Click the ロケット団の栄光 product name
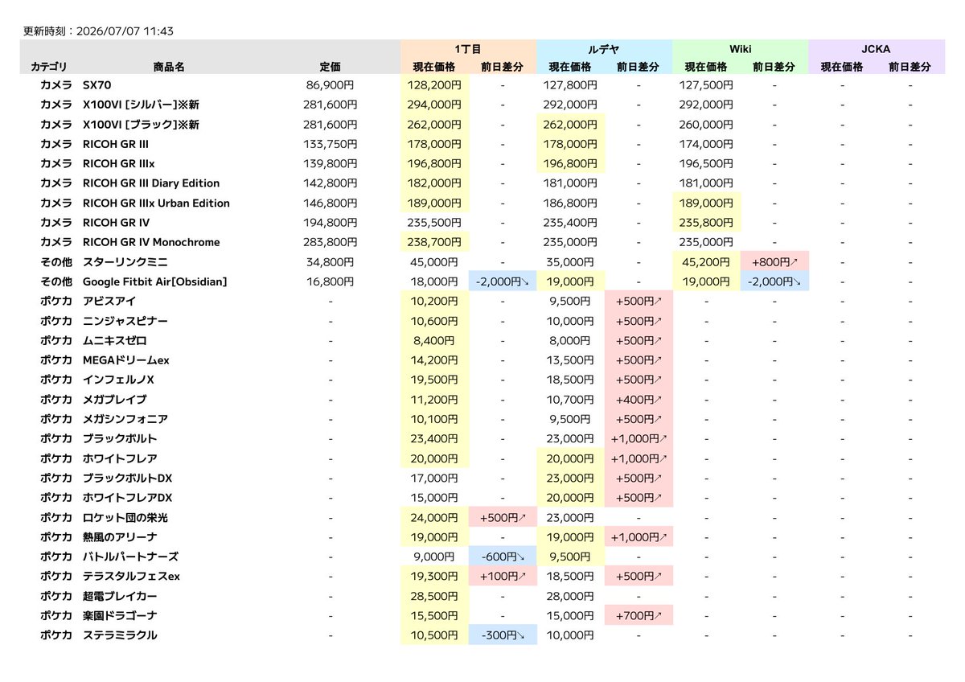The image size is (965, 682). (125, 518)
